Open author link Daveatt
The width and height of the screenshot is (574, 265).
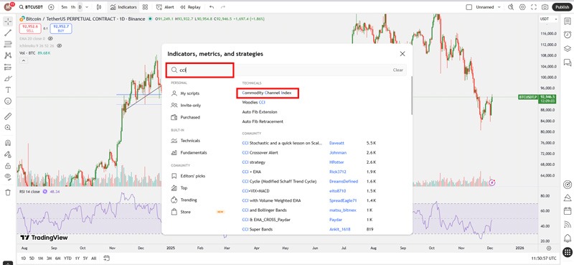point(337,143)
